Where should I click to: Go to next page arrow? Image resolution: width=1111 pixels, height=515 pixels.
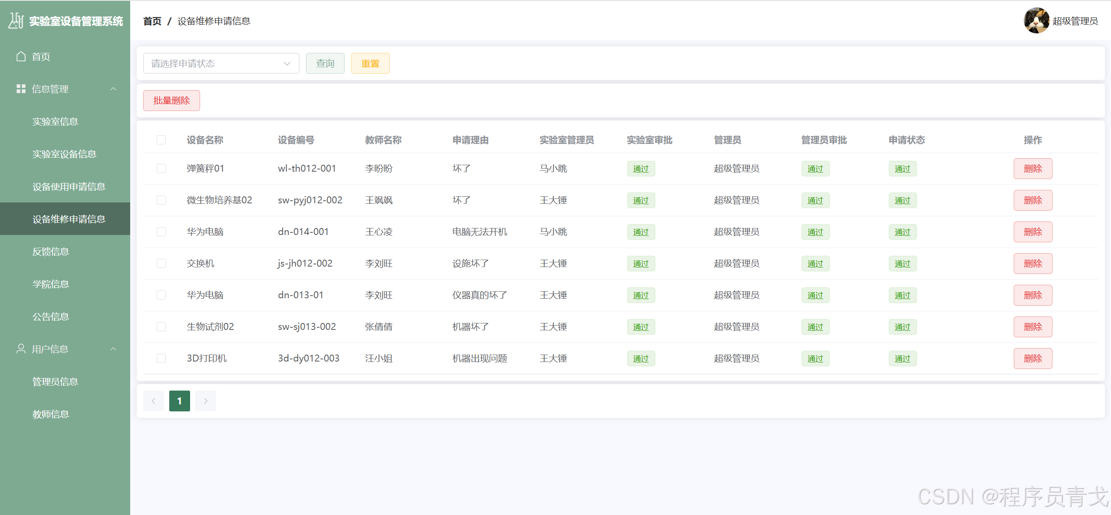point(206,401)
